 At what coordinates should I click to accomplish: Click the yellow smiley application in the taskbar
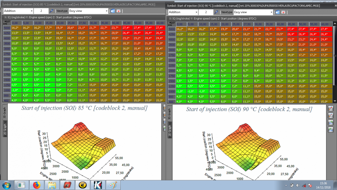[83, 185]
